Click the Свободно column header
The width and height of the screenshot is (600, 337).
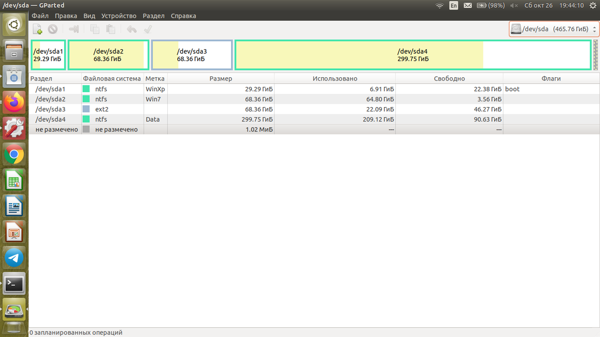[x=449, y=79]
